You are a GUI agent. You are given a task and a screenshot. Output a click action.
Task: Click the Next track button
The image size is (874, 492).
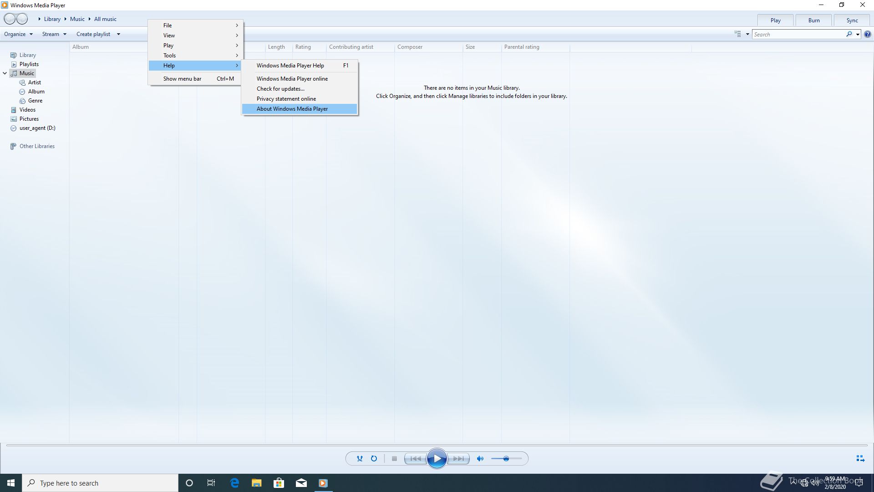click(x=459, y=459)
